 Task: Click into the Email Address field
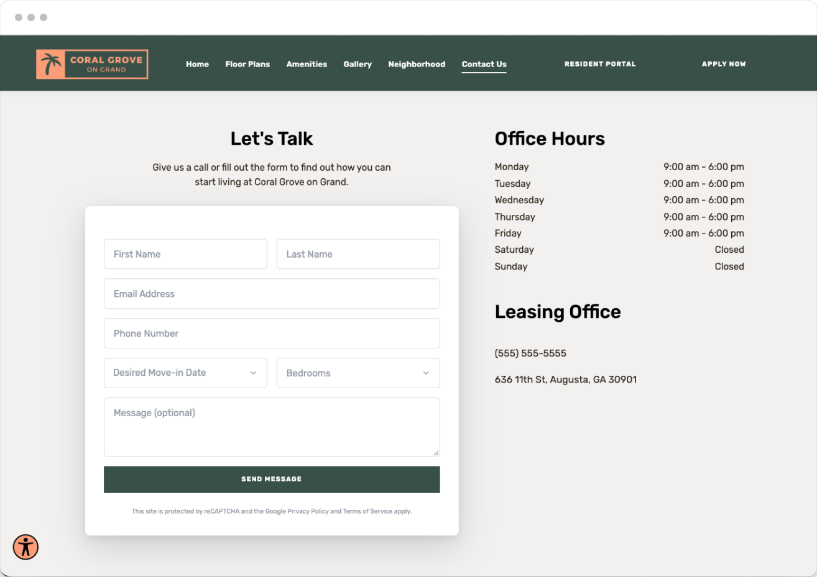(x=272, y=294)
